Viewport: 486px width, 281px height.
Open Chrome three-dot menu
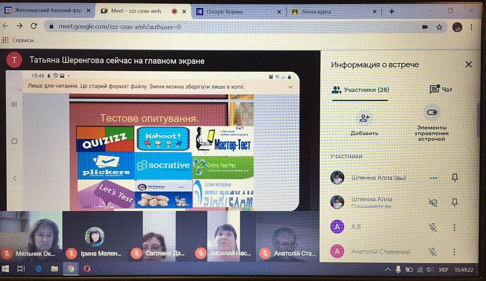click(x=471, y=27)
